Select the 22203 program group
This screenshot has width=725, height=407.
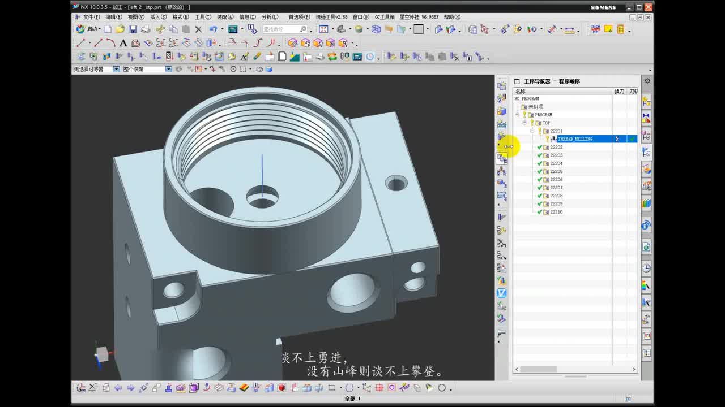tap(556, 155)
